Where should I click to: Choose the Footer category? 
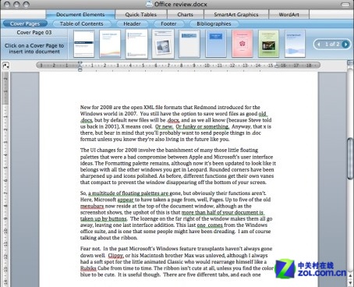tap(168, 23)
